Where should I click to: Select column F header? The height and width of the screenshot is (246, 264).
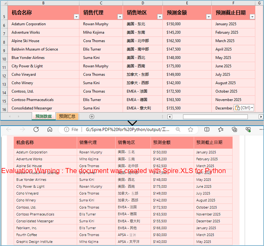coord(233,3)
